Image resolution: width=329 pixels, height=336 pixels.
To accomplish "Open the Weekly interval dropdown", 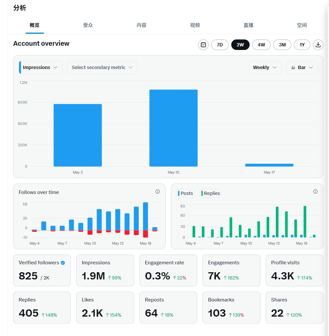I will (265, 67).
